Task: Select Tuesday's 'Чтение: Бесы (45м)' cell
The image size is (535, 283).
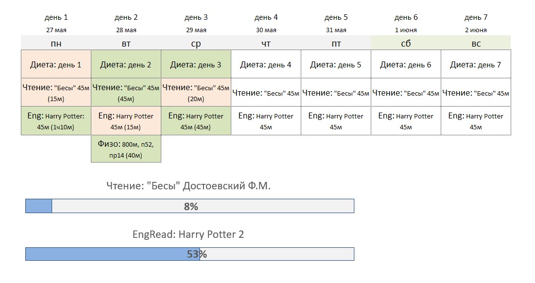Action: click(x=126, y=93)
